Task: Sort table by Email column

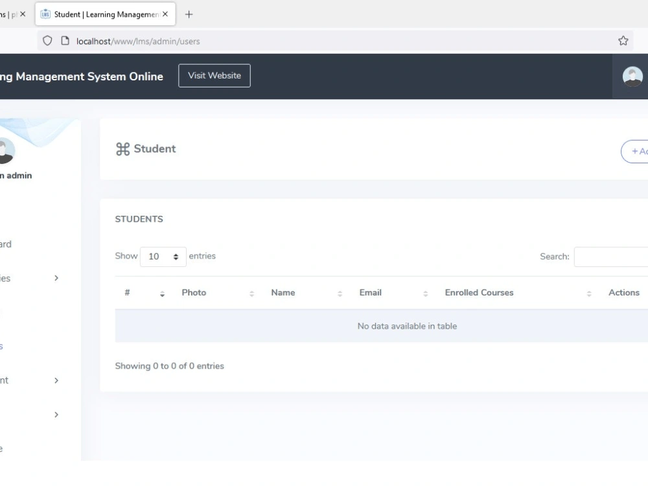Action: [393, 293]
